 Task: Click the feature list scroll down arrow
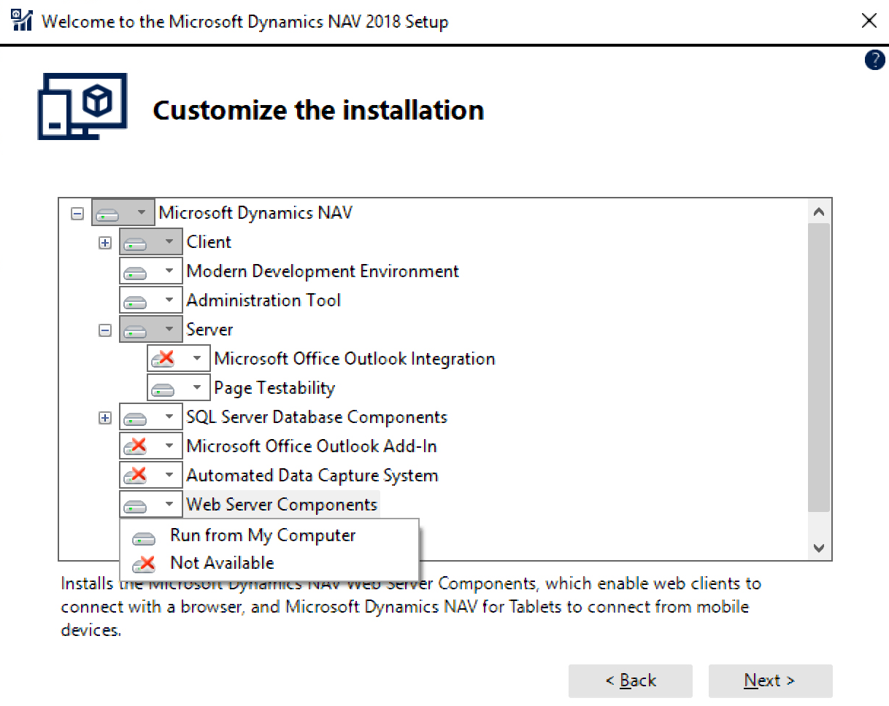point(819,547)
